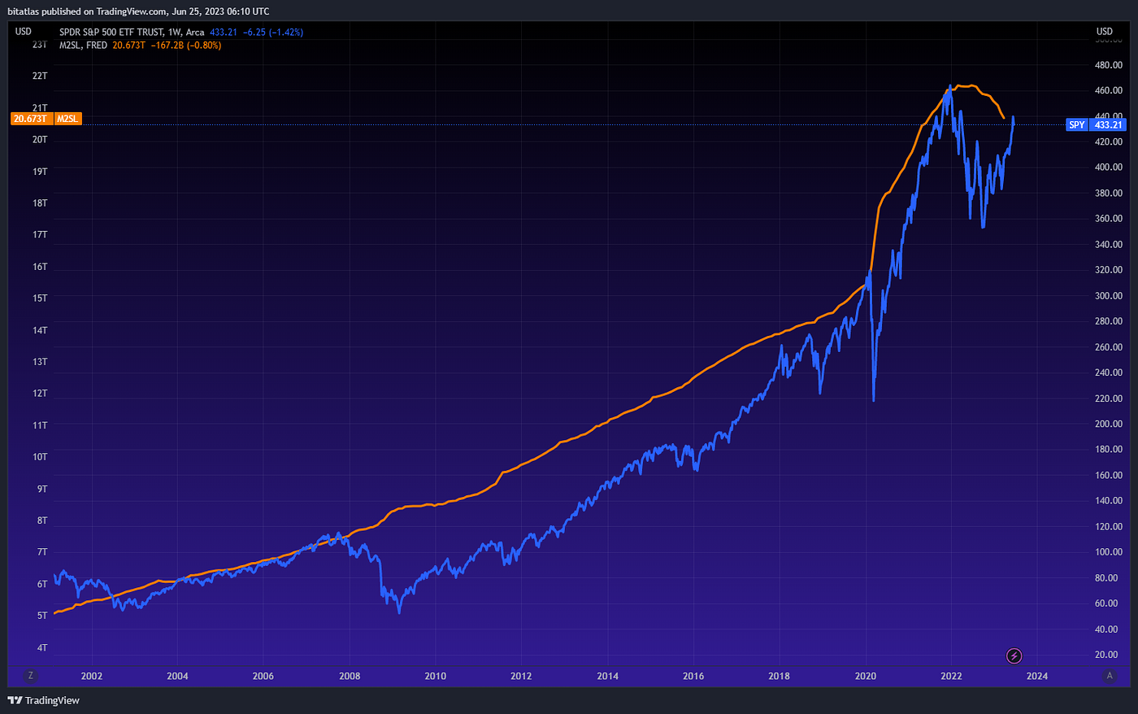Click the blue SPY price scale label
Viewport: 1138px width, 714px height.
(1076, 125)
